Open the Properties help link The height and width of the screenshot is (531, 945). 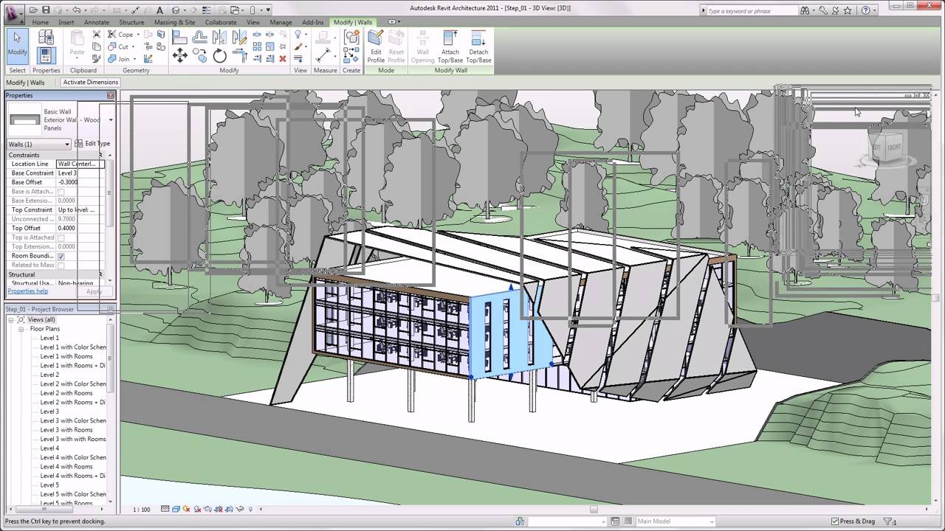coord(27,291)
